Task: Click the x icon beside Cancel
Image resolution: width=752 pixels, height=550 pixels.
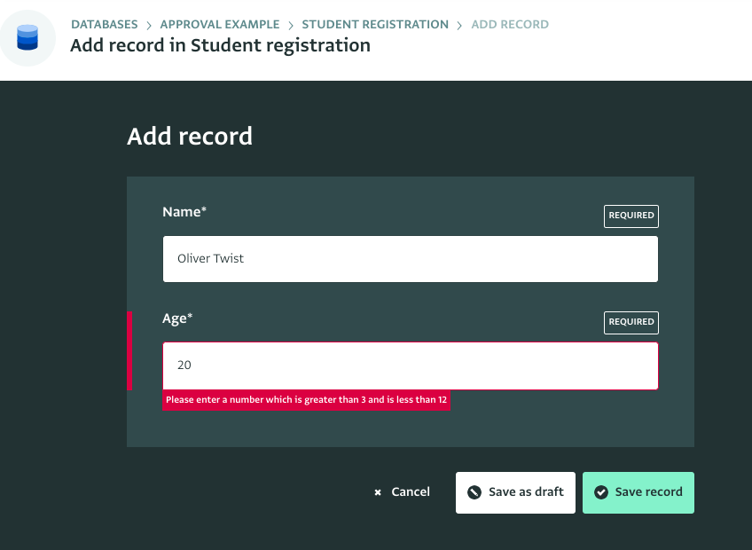Action: pos(378,492)
